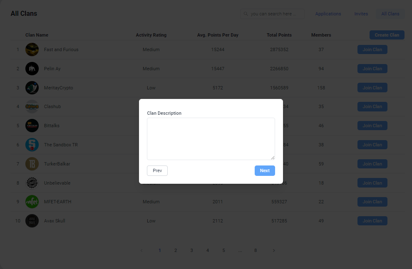Join the Fast and Furious clan
Screen dimensions: 412x269
tap(372, 49)
